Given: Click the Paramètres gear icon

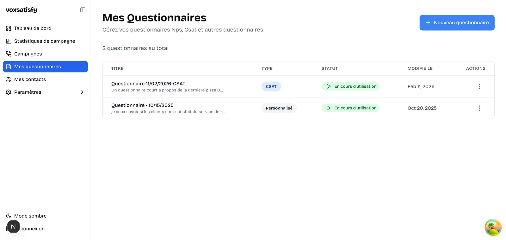Looking at the screenshot, I should click(9, 92).
